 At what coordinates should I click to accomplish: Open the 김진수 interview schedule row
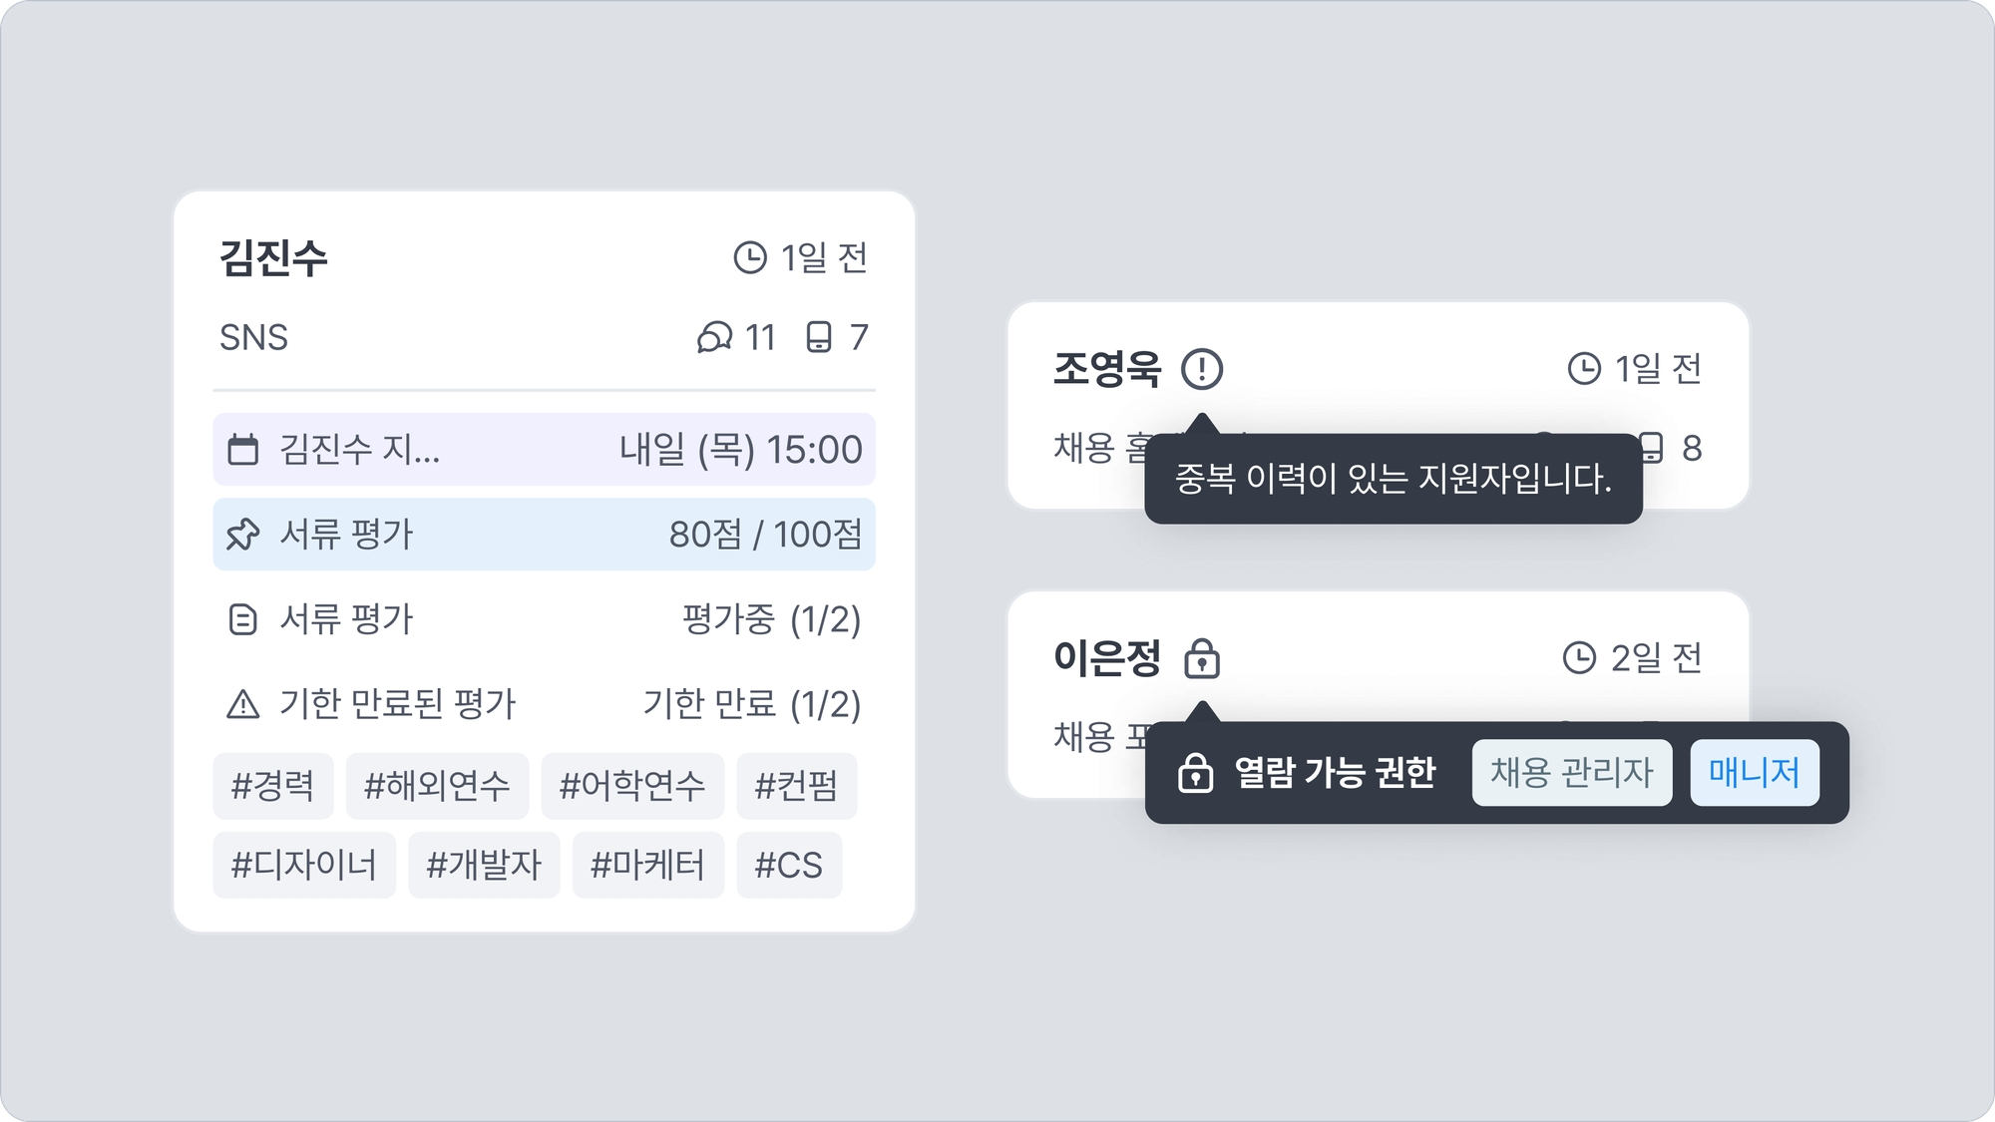(x=544, y=450)
